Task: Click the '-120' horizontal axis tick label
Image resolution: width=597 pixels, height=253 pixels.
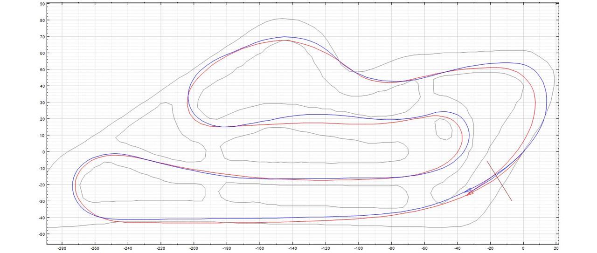Action: (326, 249)
